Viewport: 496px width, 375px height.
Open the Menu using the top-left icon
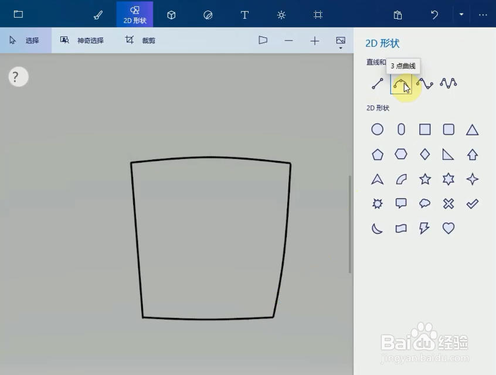tap(18, 14)
